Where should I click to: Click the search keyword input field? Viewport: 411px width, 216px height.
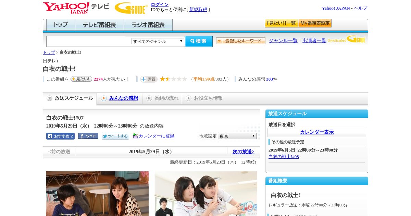pyautogui.click(x=89, y=41)
